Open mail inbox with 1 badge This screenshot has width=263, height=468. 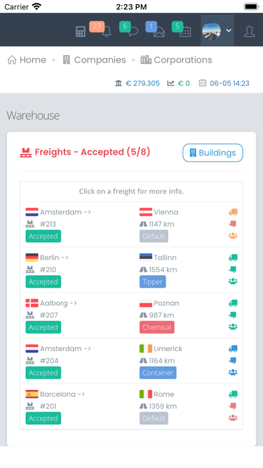pos(159,32)
